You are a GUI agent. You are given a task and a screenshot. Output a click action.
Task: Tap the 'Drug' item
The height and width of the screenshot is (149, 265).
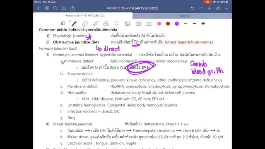point(71,118)
